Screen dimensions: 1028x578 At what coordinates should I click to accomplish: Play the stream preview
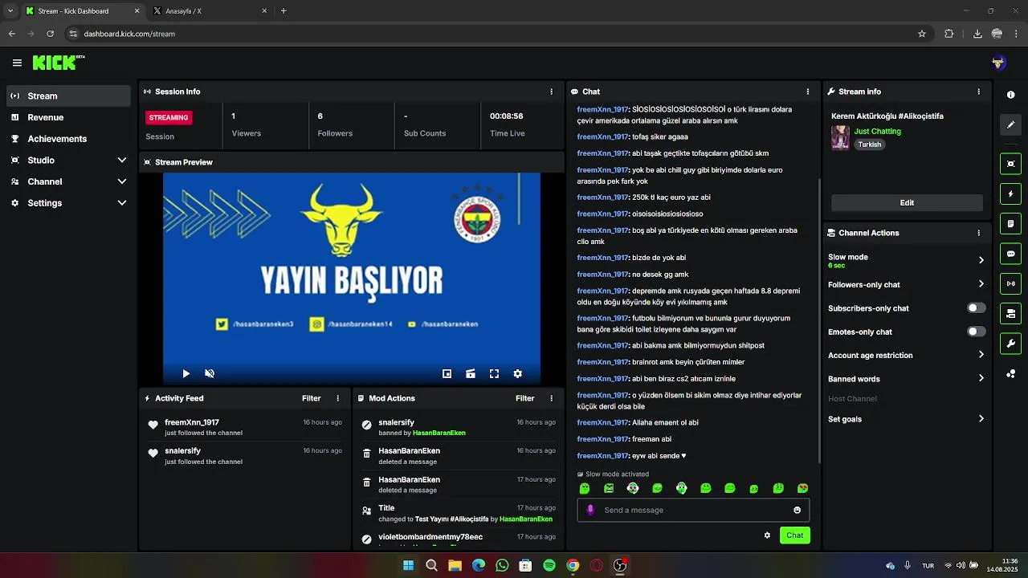pyautogui.click(x=186, y=373)
